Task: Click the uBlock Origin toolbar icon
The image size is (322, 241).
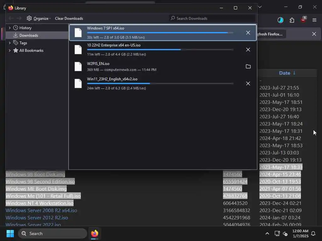Action: click(303, 20)
